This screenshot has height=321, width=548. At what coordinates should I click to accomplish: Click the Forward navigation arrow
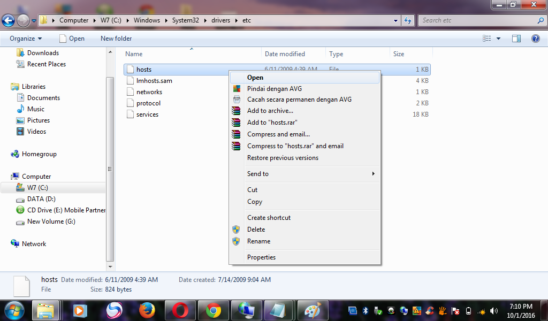(x=24, y=21)
